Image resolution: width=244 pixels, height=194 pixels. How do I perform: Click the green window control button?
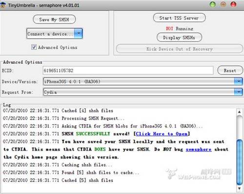[x=213, y=4]
